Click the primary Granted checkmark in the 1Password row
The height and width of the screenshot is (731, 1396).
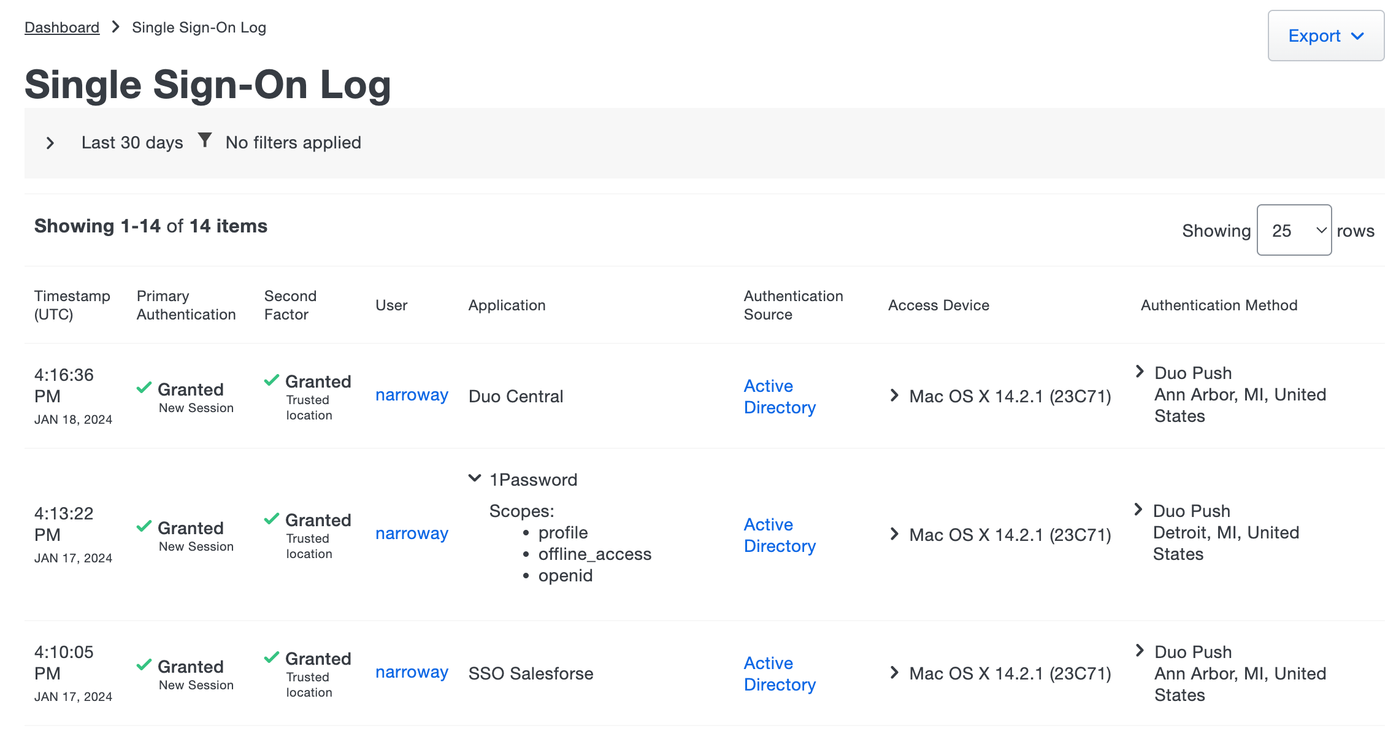tap(144, 526)
